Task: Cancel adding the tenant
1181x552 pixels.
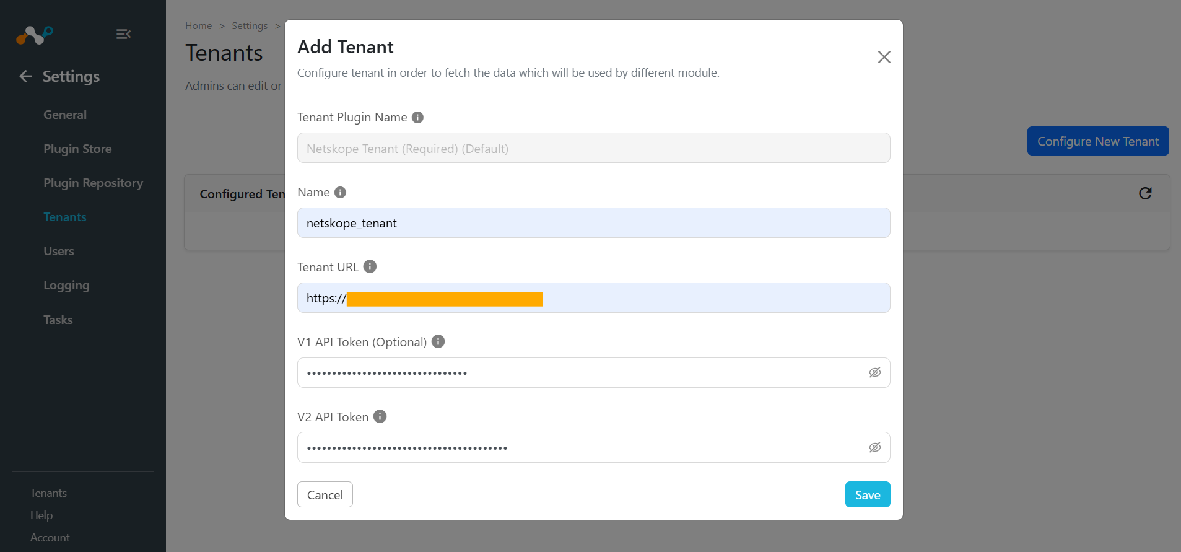Action: coord(325,494)
